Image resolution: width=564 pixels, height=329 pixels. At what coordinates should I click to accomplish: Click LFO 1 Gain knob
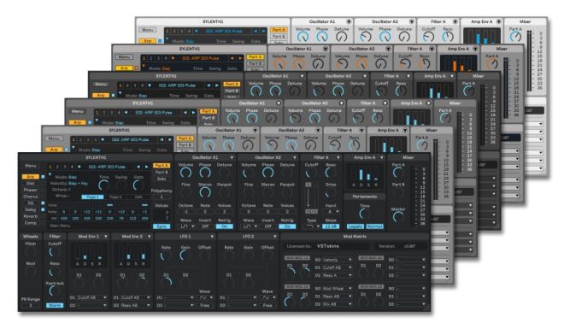pos(185,256)
